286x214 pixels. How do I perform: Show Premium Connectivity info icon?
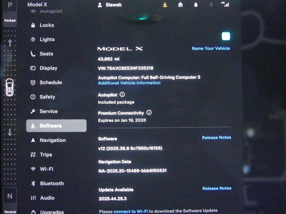149,112
